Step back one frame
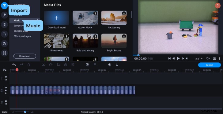Screen dimensions: 223x114 [174, 58]
